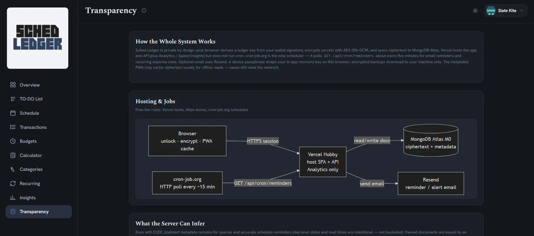The width and height of the screenshot is (534, 236).
Task: Go to Recurring expenses
Action: [39, 183]
